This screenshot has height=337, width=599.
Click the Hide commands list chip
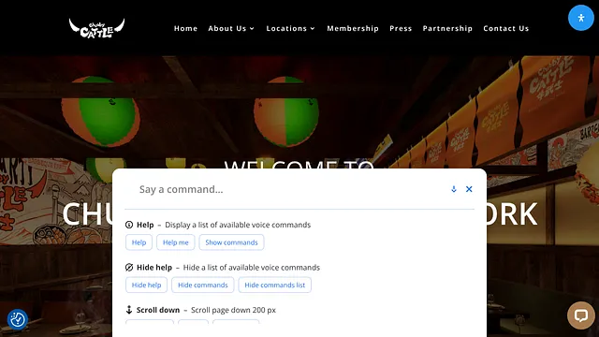[x=274, y=285]
